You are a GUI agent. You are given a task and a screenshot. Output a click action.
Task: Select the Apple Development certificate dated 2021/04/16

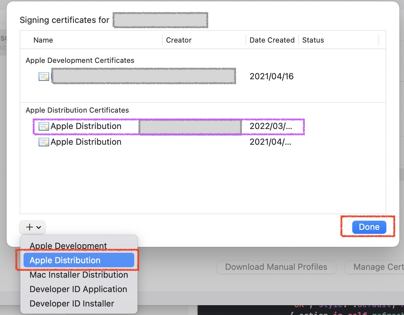click(143, 76)
